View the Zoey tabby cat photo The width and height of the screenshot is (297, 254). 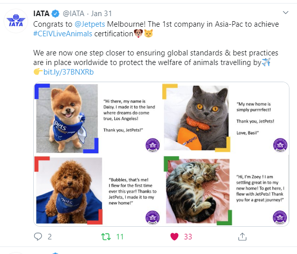click(x=198, y=191)
